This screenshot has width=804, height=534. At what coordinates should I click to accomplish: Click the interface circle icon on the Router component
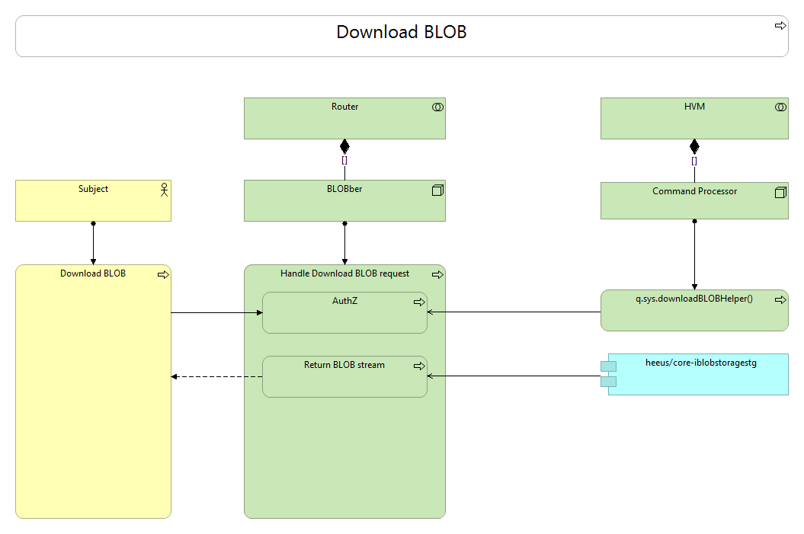pyautogui.click(x=437, y=107)
